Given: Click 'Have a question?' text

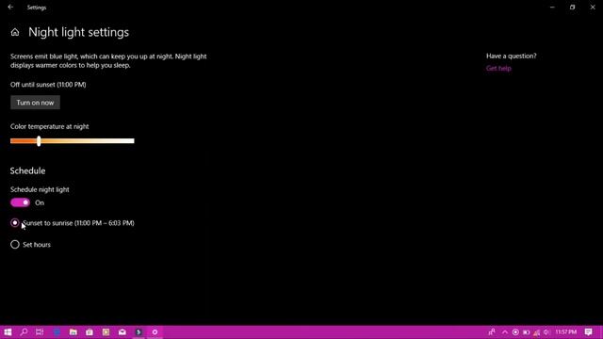Looking at the screenshot, I should [511, 56].
